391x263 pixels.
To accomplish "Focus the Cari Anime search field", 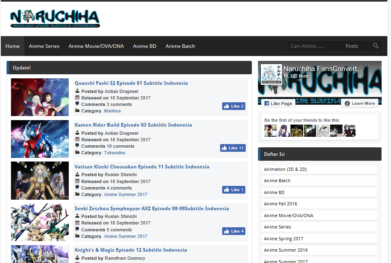I will pyautogui.click(x=314, y=46).
